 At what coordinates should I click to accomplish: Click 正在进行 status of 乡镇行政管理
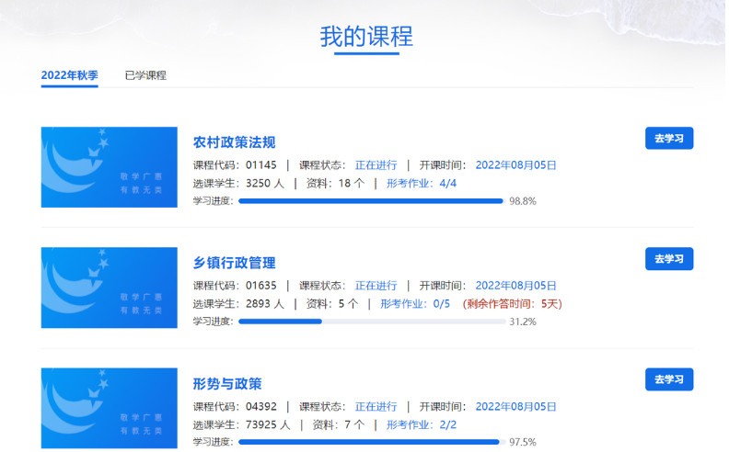point(376,286)
